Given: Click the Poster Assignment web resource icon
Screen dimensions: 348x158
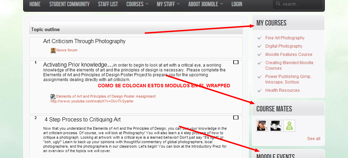Looking at the screenshot, I should pyautogui.click(x=53, y=96).
